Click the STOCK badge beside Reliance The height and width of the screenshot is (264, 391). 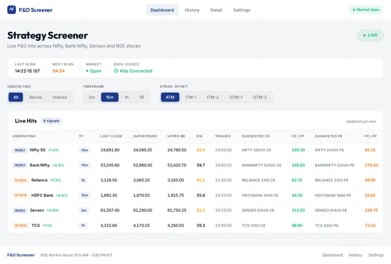[21, 180]
